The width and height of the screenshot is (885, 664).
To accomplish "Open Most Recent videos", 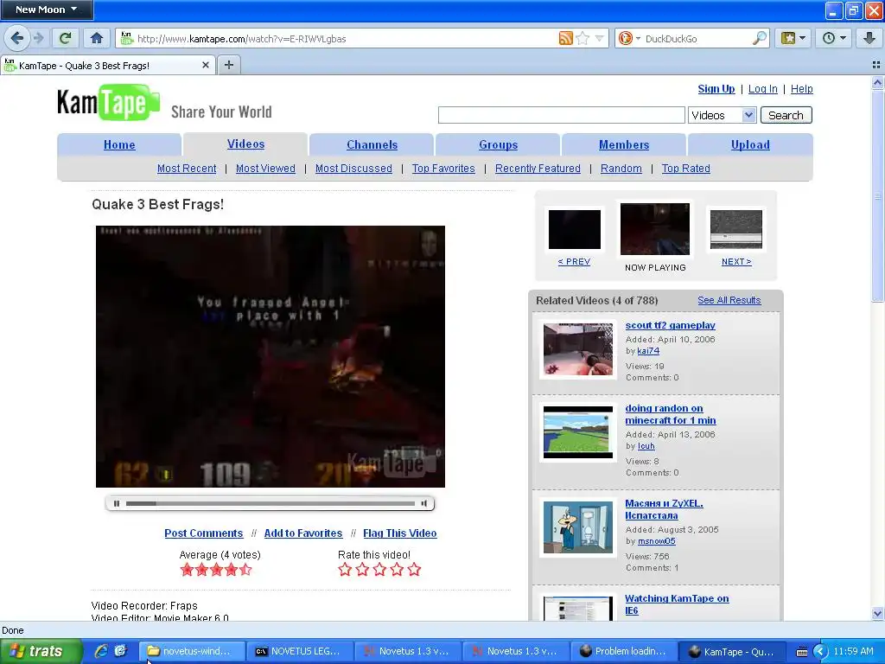I will coord(187,169).
